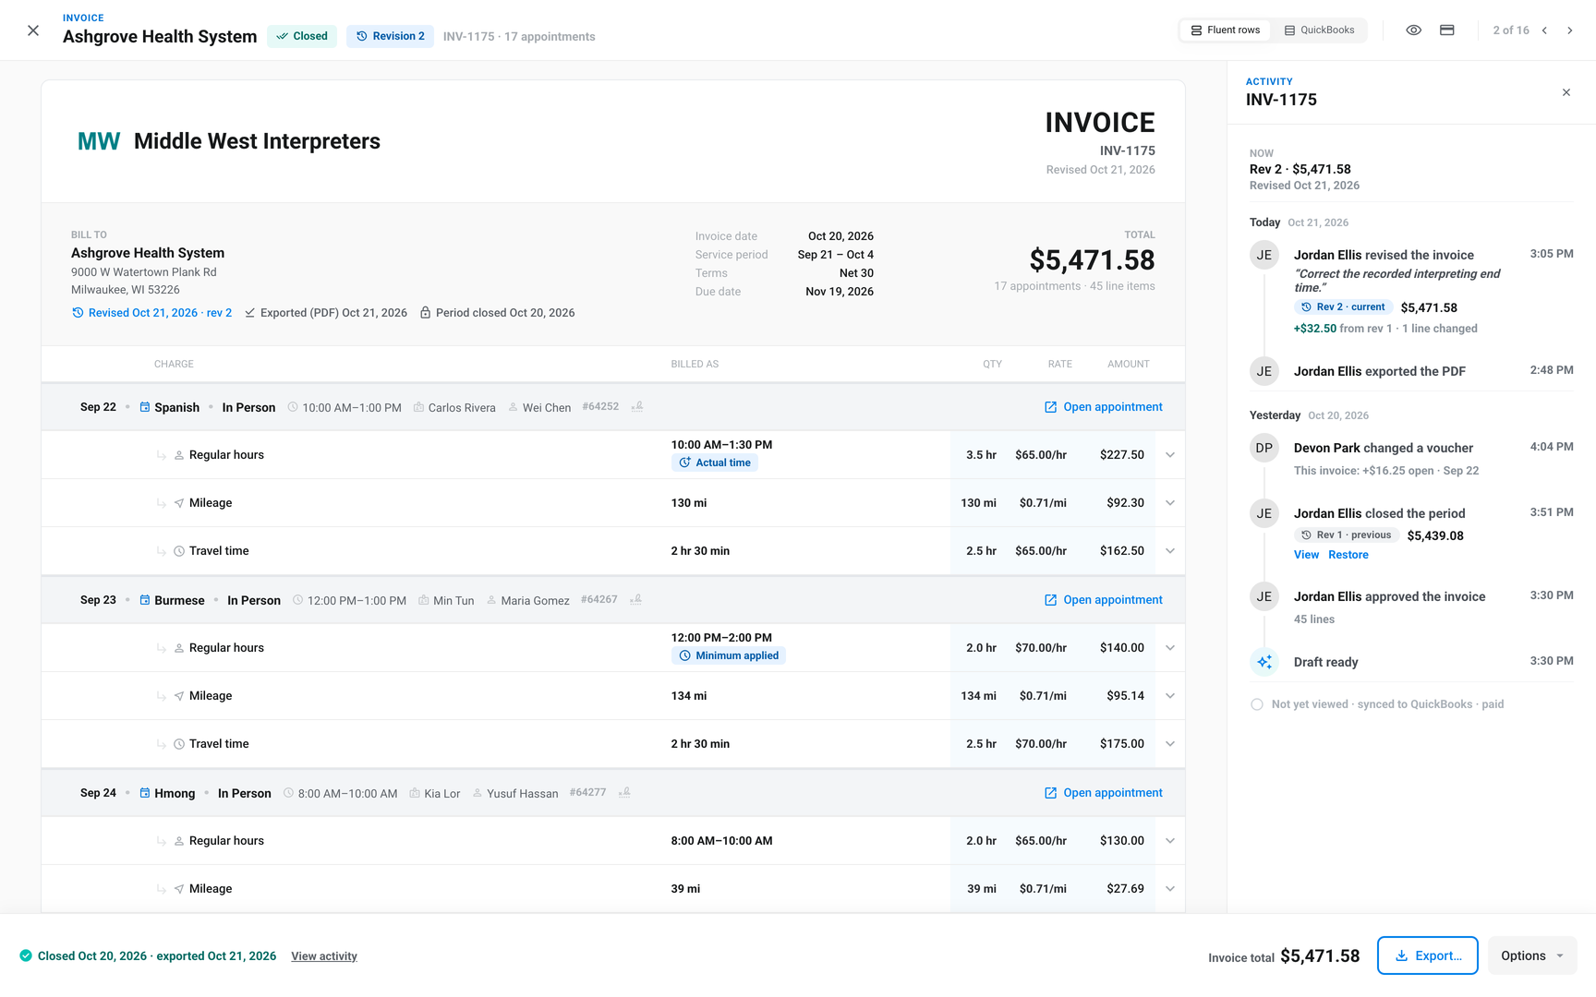Expand the $140.00 Regular hours row
The height and width of the screenshot is (997, 1596).
pyautogui.click(x=1170, y=648)
